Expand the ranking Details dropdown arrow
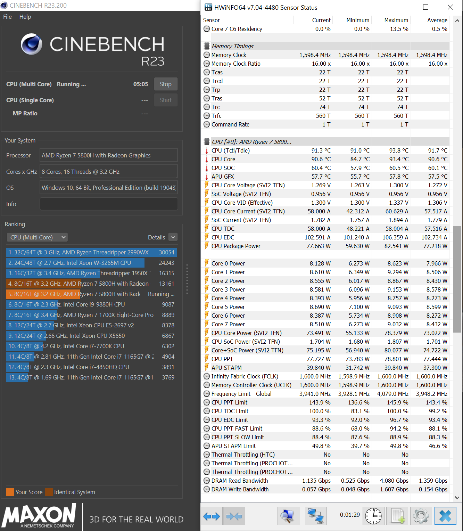 (173, 237)
